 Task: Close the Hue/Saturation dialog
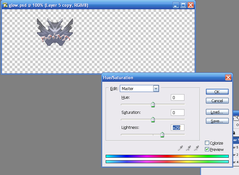pos(228,78)
